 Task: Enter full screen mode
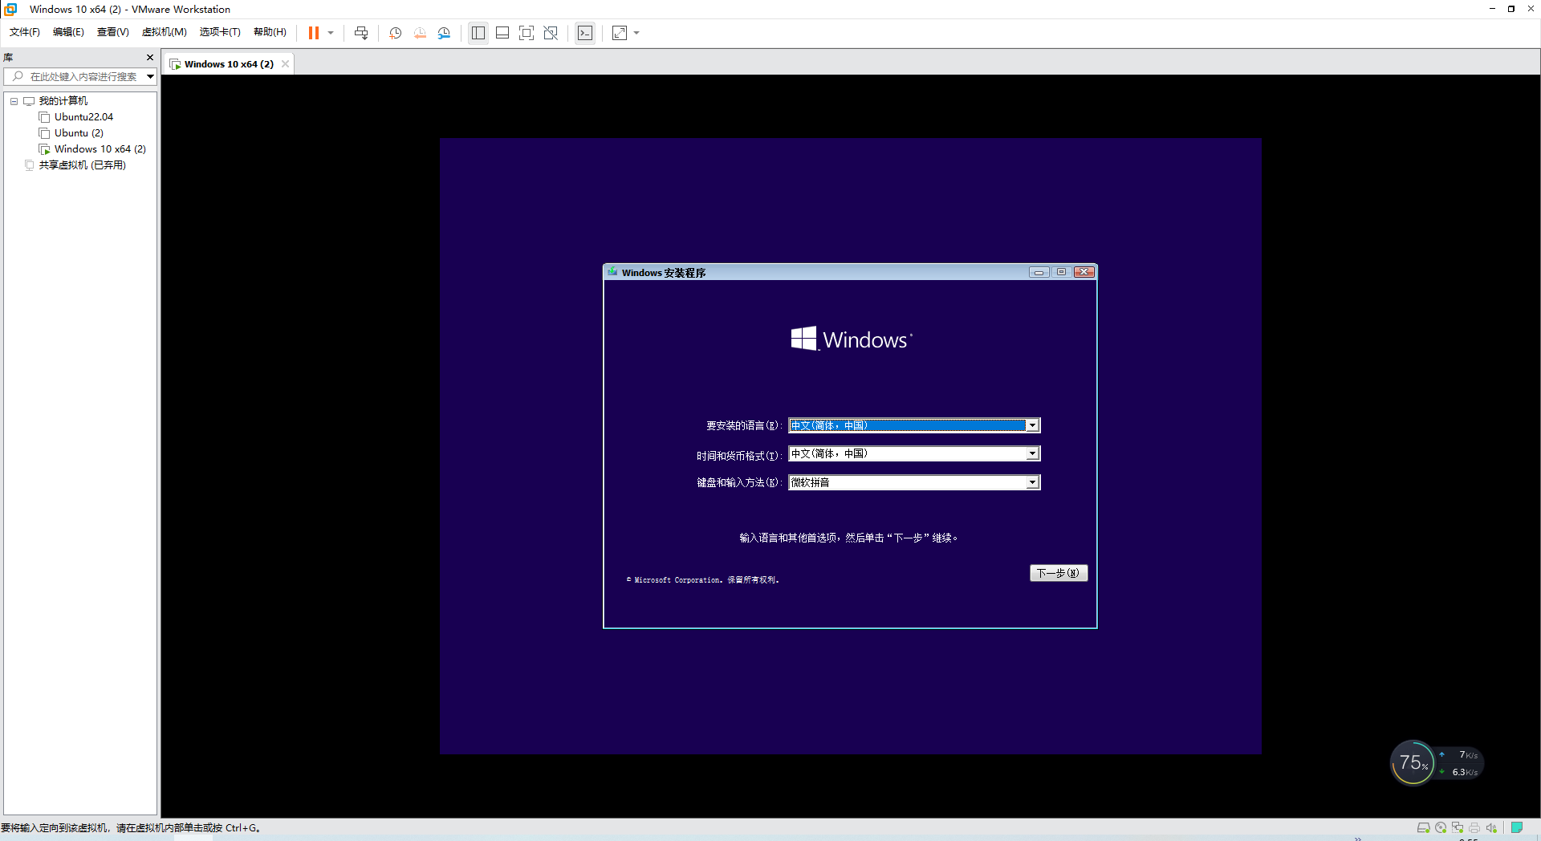point(527,33)
